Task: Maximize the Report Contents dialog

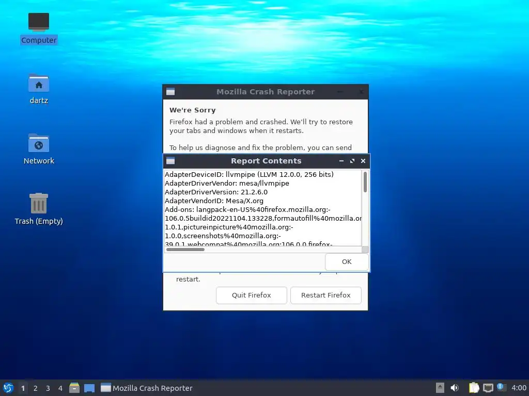Action: tap(352, 161)
